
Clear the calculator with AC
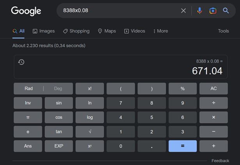[x=213, y=89]
